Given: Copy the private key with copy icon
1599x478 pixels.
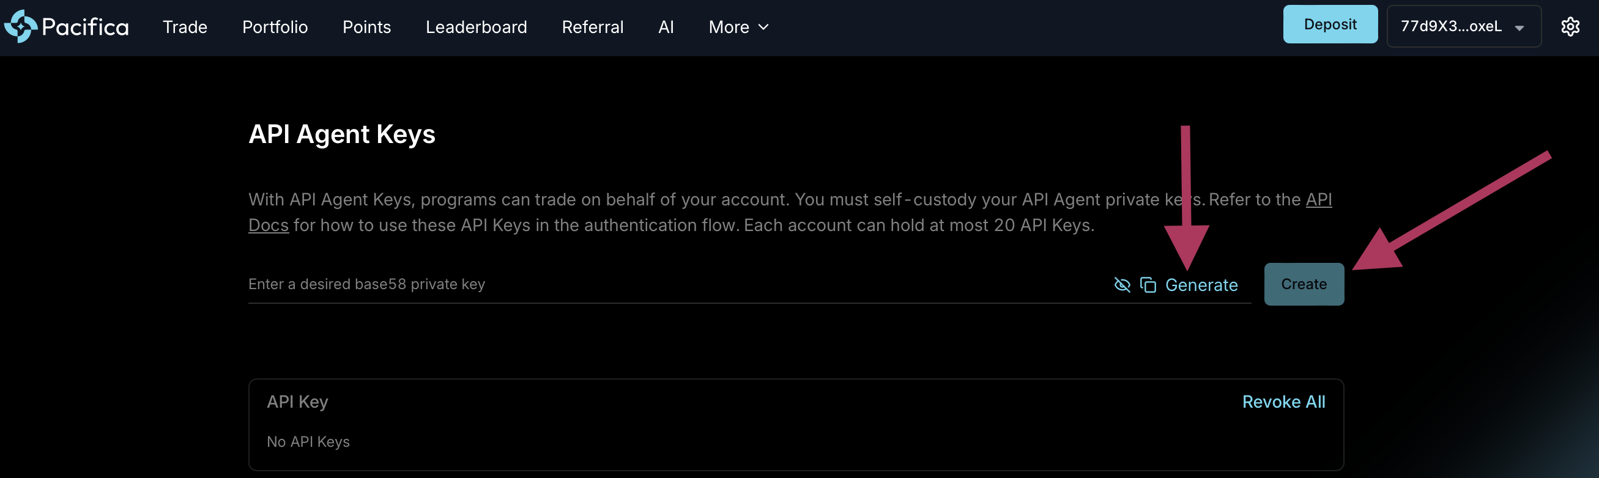Looking at the screenshot, I should [1148, 285].
